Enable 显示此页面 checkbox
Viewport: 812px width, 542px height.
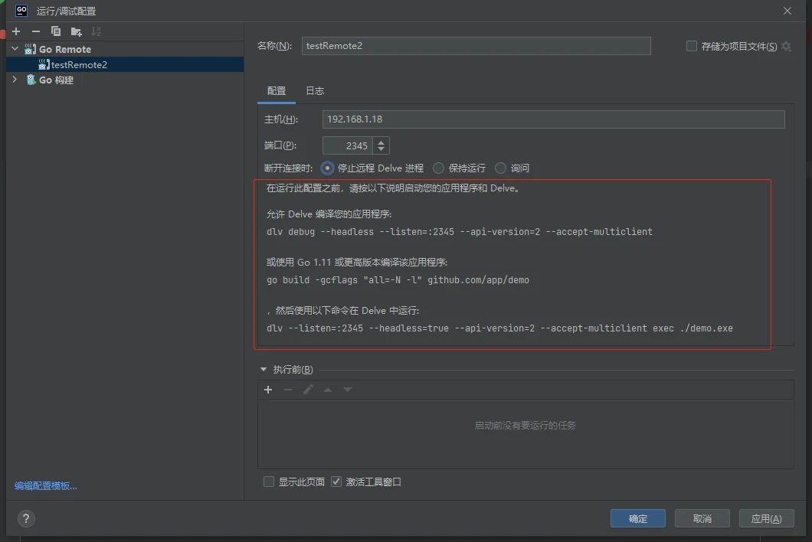(x=268, y=482)
